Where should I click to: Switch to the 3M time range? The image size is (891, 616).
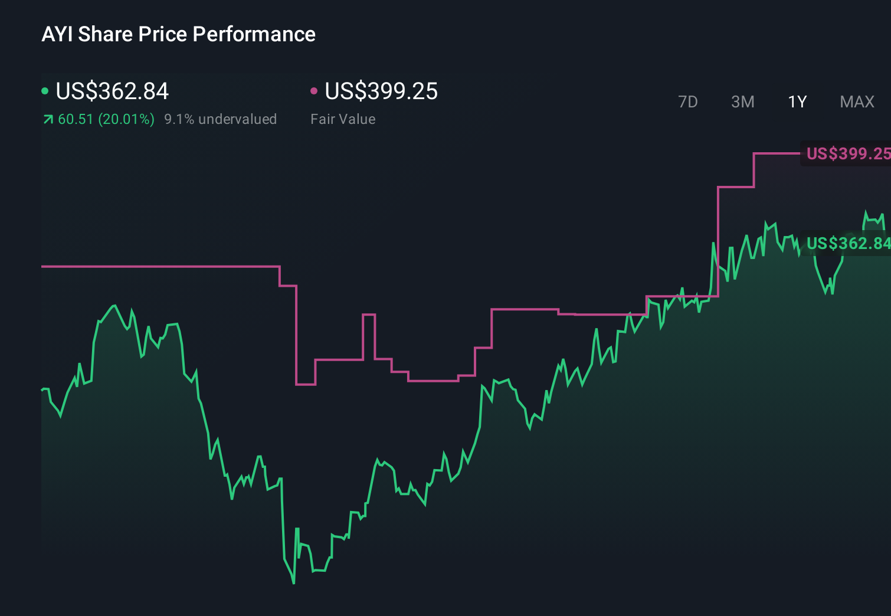(x=742, y=101)
